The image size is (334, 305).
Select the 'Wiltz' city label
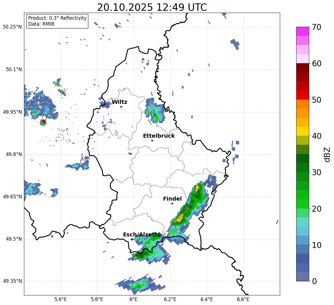point(120,102)
